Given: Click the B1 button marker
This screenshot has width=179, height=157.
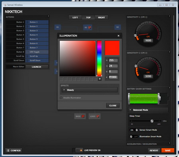Looking at the screenshot, I should click(58, 27).
